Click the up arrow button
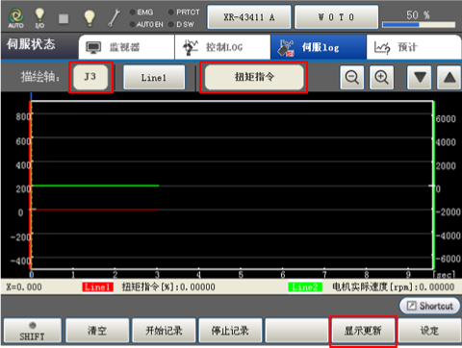Screen dimensions: 462x348 (x=449, y=77)
